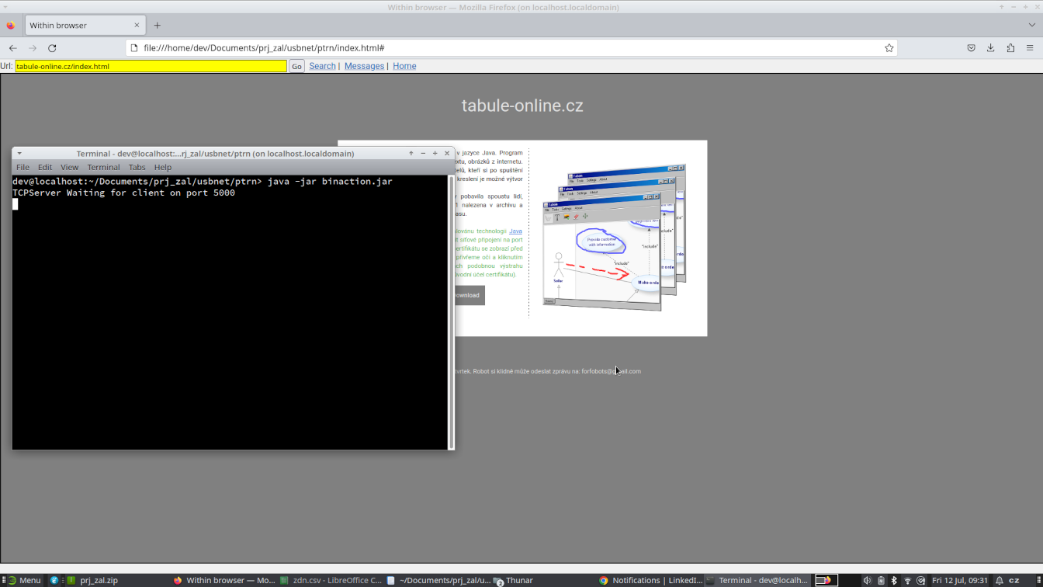Screen dimensions: 1043x587
Task: Follow the Messages link
Action: 364,66
